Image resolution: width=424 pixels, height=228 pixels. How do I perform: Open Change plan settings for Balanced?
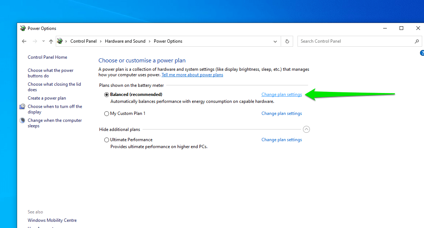pos(281,94)
